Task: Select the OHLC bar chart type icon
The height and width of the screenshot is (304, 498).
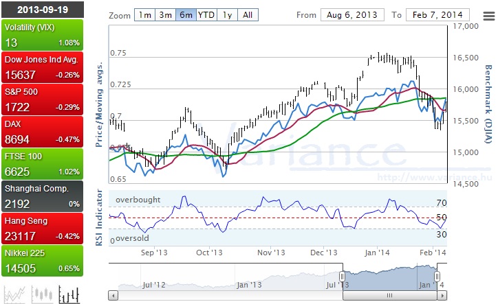Action: [x=69, y=294]
